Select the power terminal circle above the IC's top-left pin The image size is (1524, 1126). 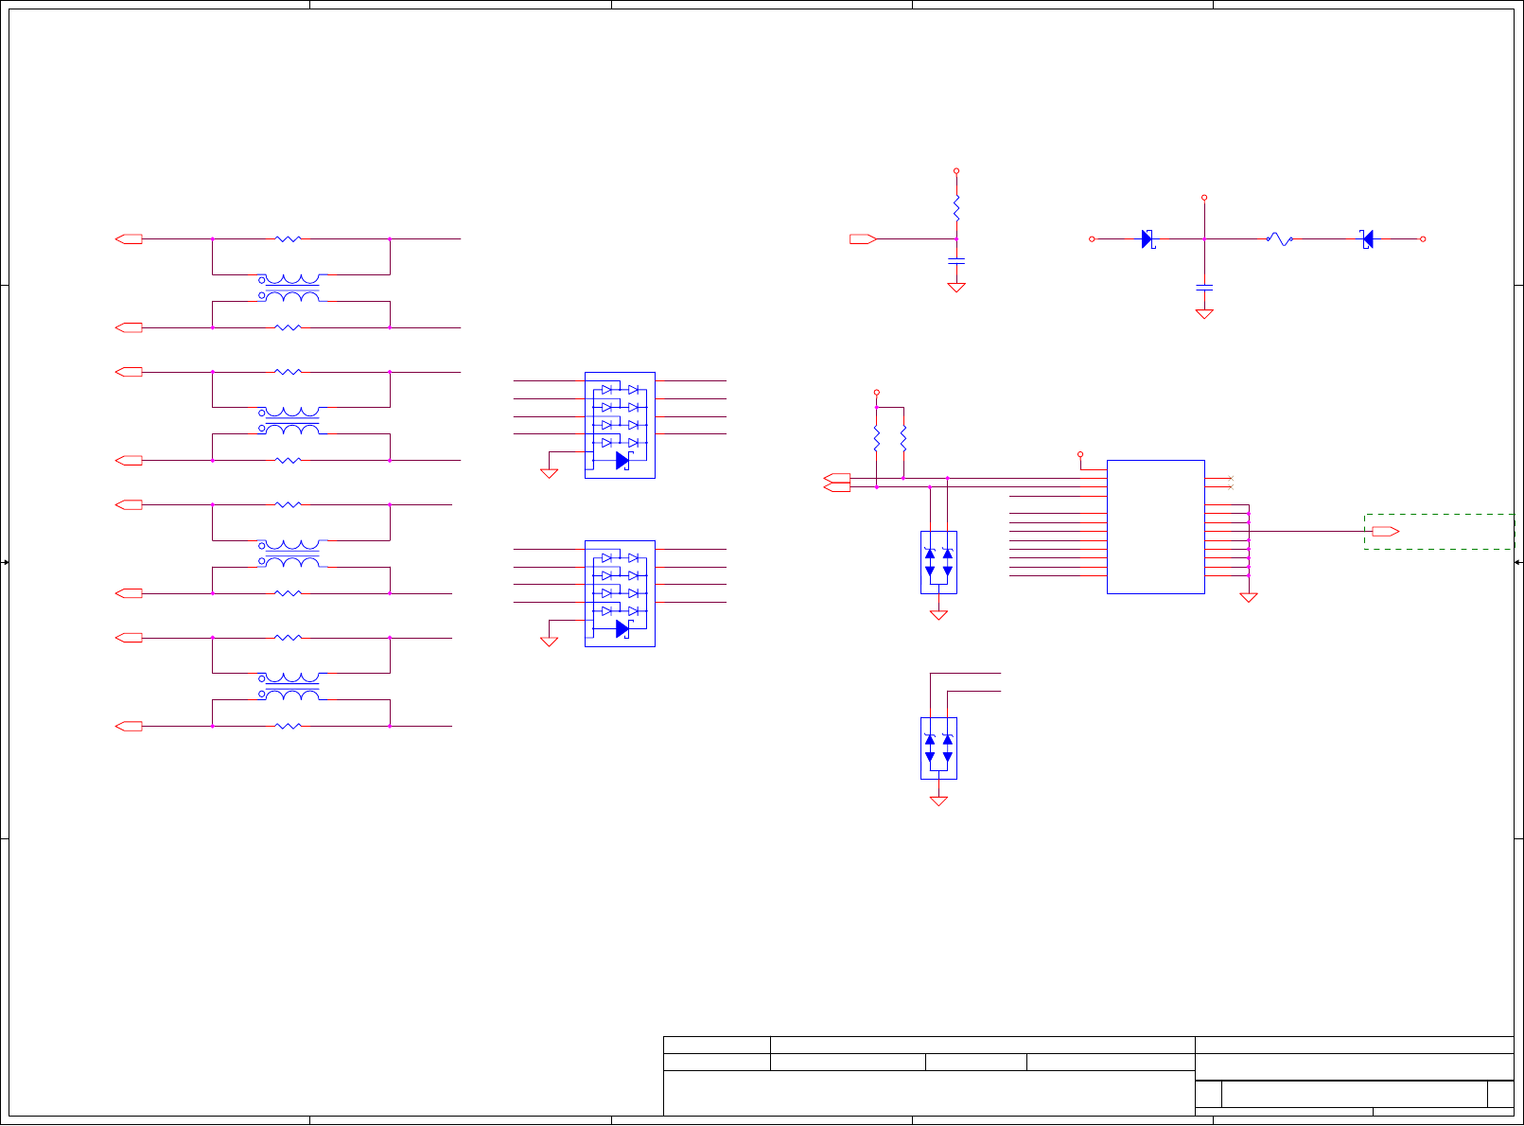pyautogui.click(x=1080, y=455)
